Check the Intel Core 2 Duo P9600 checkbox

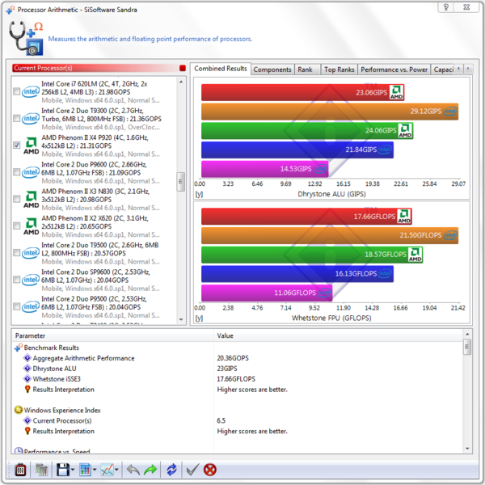17,172
